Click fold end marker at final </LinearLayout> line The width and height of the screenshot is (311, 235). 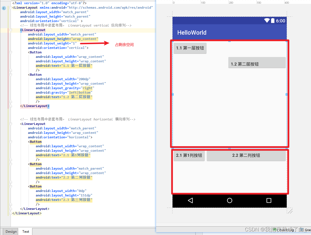[11, 213]
